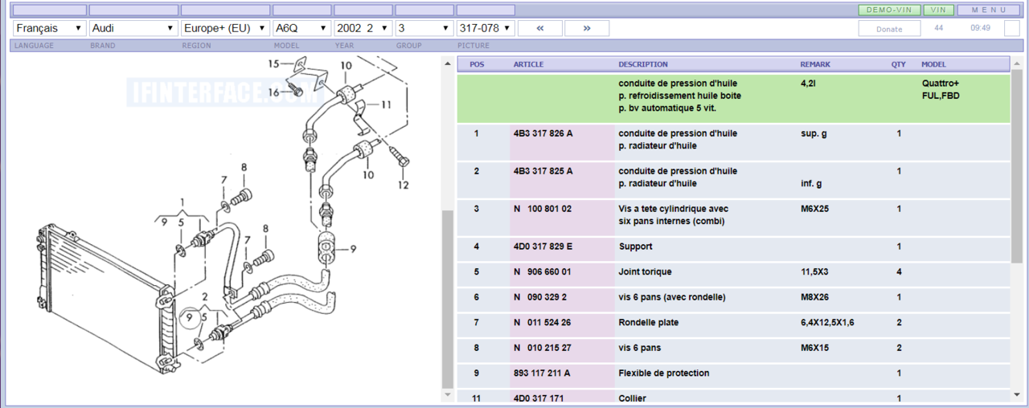Image resolution: width=1029 pixels, height=408 pixels.
Task: Open the Language dropdown showing Français
Action: 50,28
